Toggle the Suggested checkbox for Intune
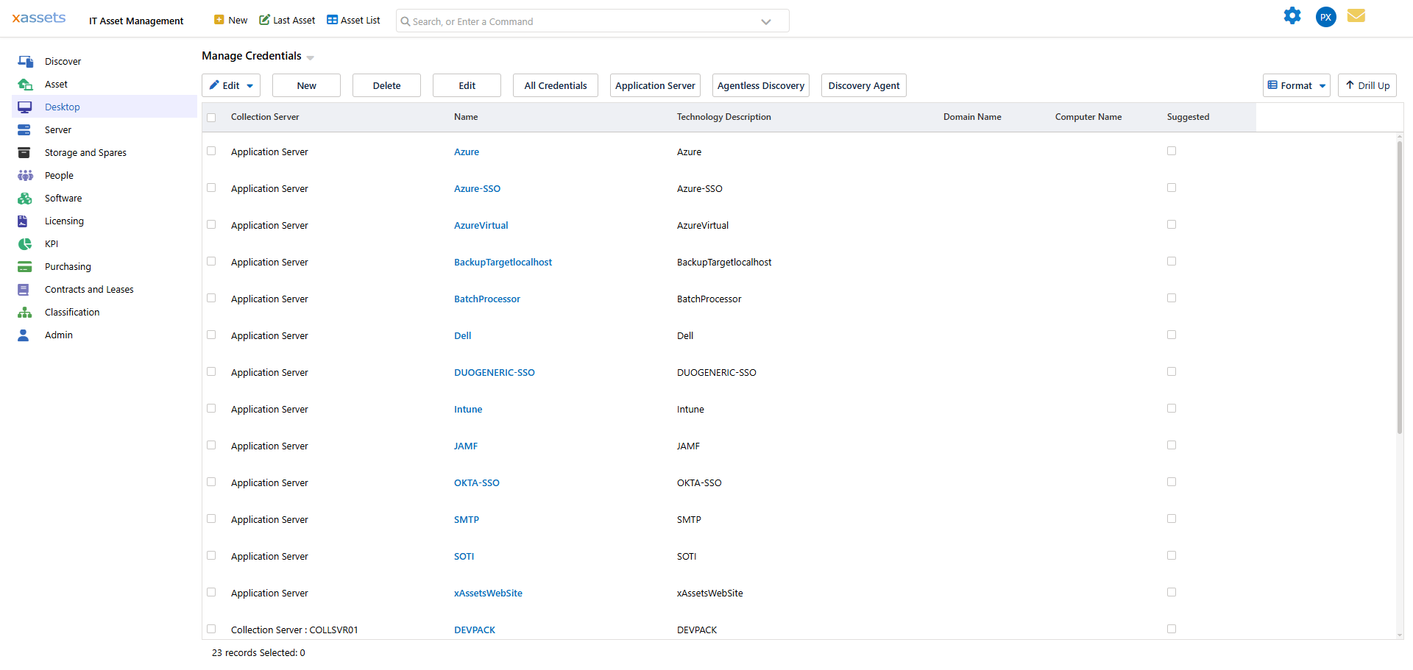 (x=1172, y=408)
